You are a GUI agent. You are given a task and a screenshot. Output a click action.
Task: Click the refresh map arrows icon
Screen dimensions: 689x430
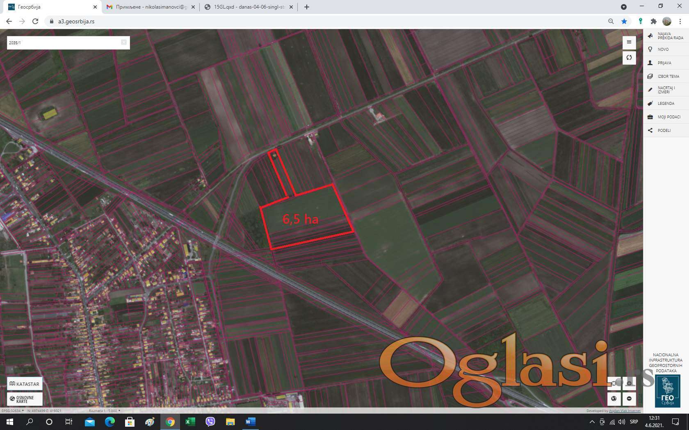[x=629, y=57]
